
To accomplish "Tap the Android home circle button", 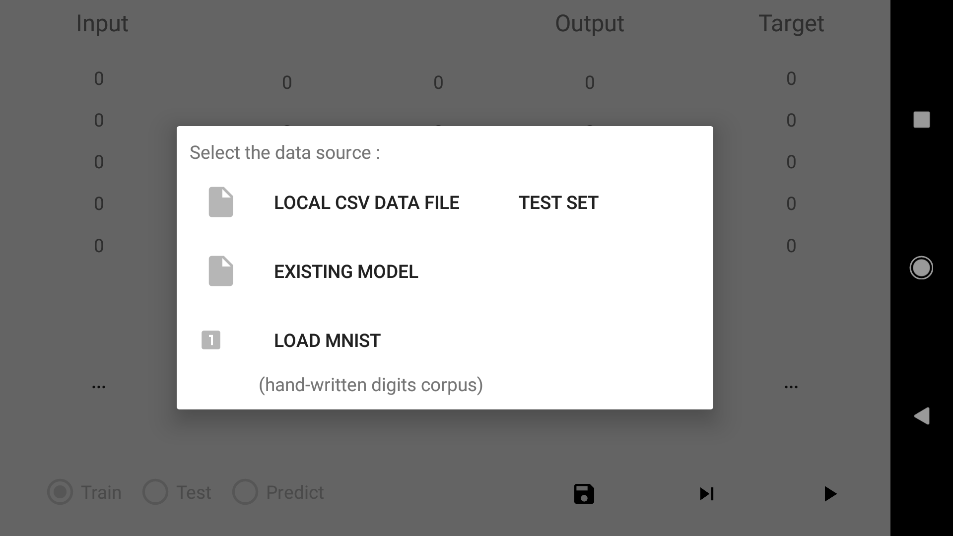I will tap(921, 268).
